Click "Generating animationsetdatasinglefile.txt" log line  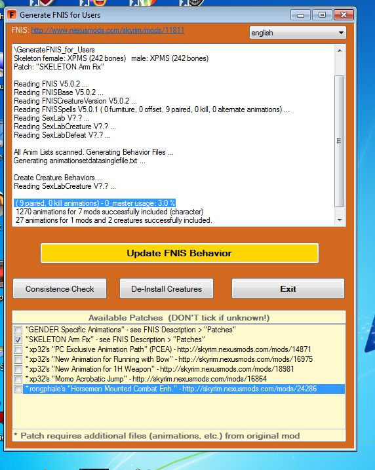(x=79, y=161)
